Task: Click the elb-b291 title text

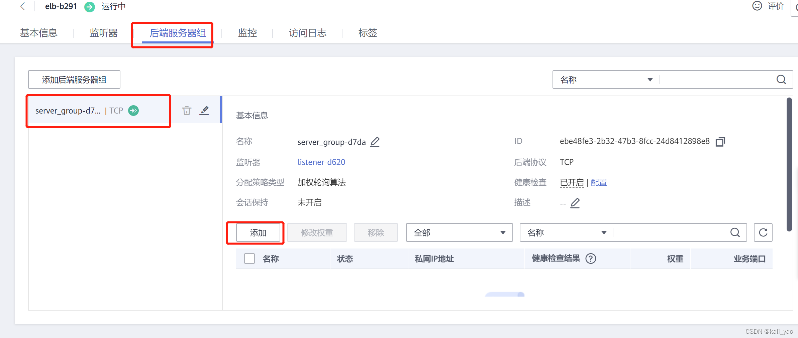Action: (x=61, y=6)
